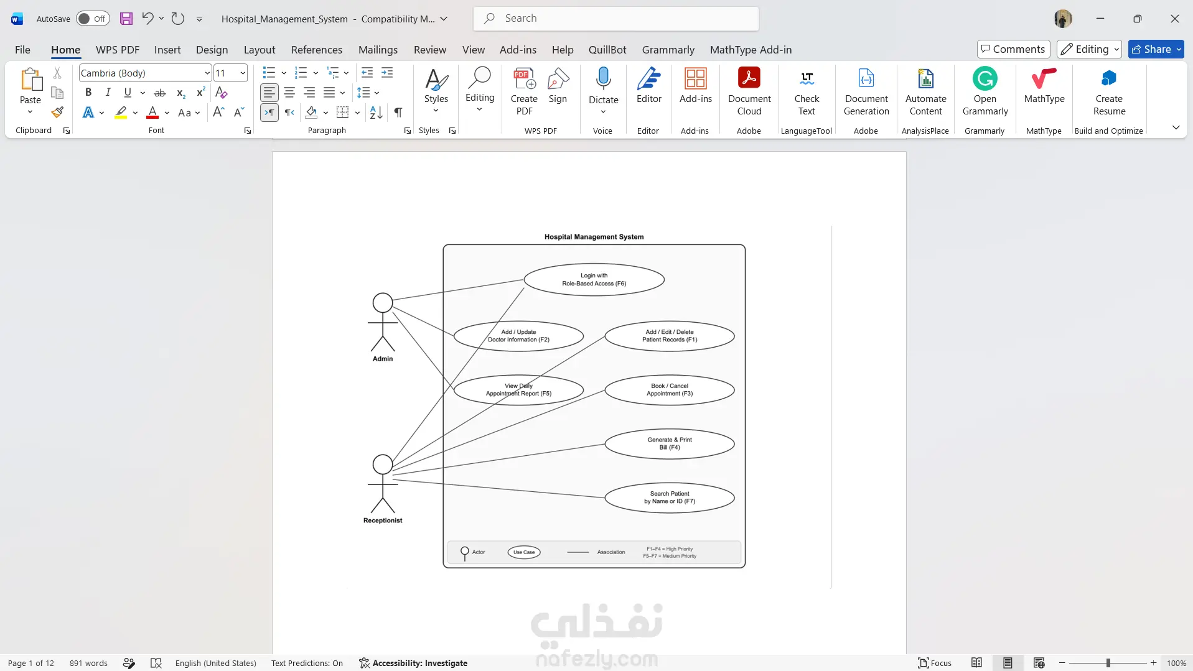Screen dimensions: 1193x671
Task: Justify paragraph text
Action: 329,93
